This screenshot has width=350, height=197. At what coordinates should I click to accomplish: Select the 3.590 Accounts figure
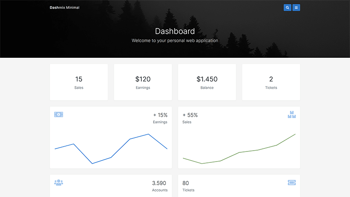click(159, 183)
